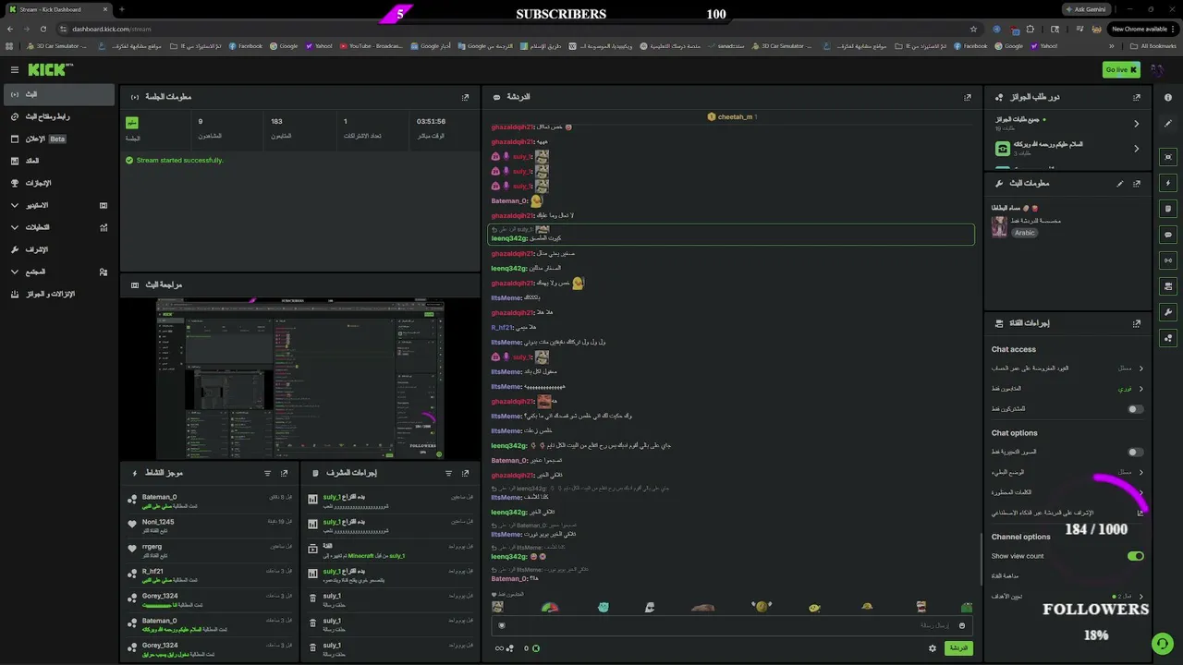Filter the Activity Feed list

coord(267,473)
